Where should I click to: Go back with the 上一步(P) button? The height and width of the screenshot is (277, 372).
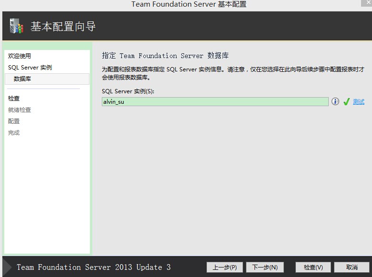pos(225,267)
